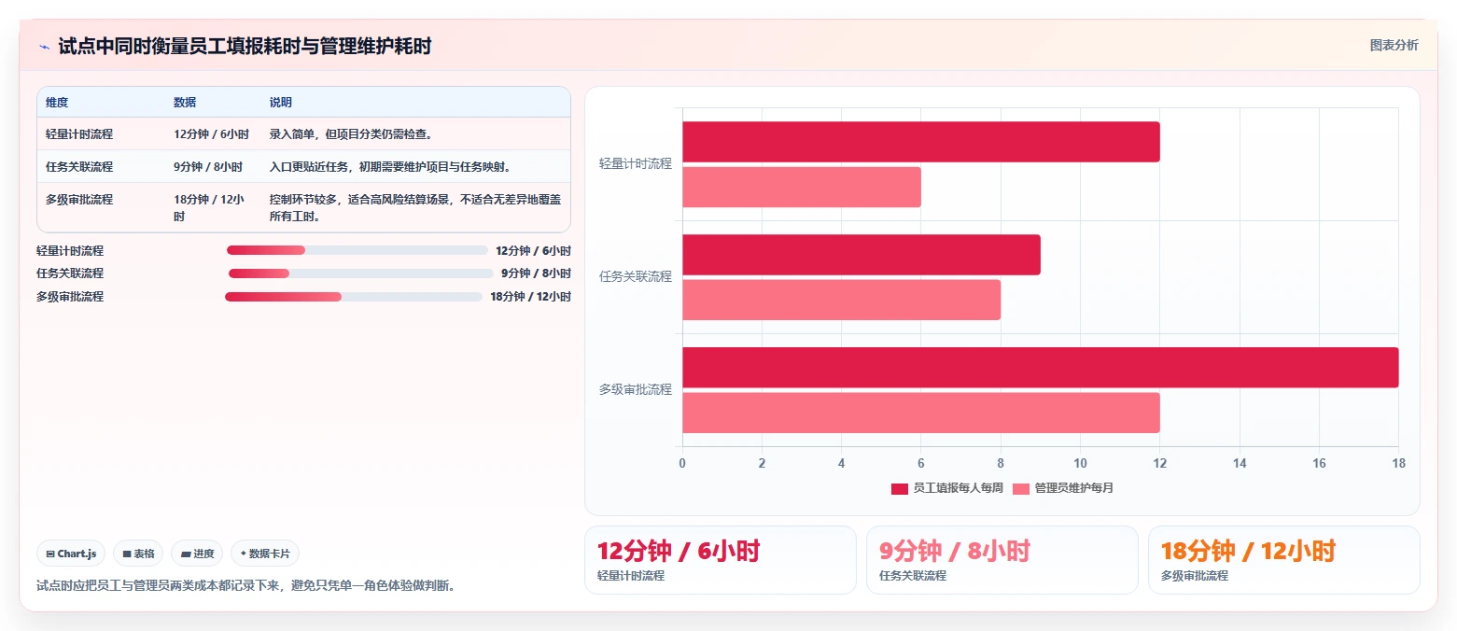The image size is (1457, 631).
Task: Click the 图表分析 label in the header
Action: point(1394,46)
